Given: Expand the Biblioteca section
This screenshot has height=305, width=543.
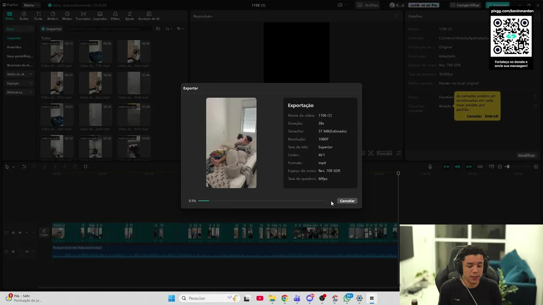Looking at the screenshot, I should click(19, 92).
